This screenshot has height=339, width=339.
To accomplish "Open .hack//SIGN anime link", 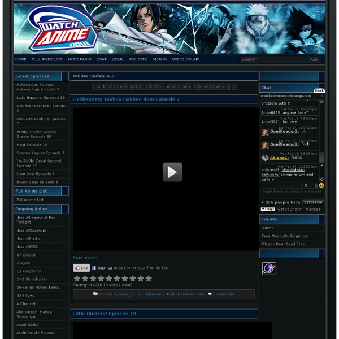I will pos(28,247).
